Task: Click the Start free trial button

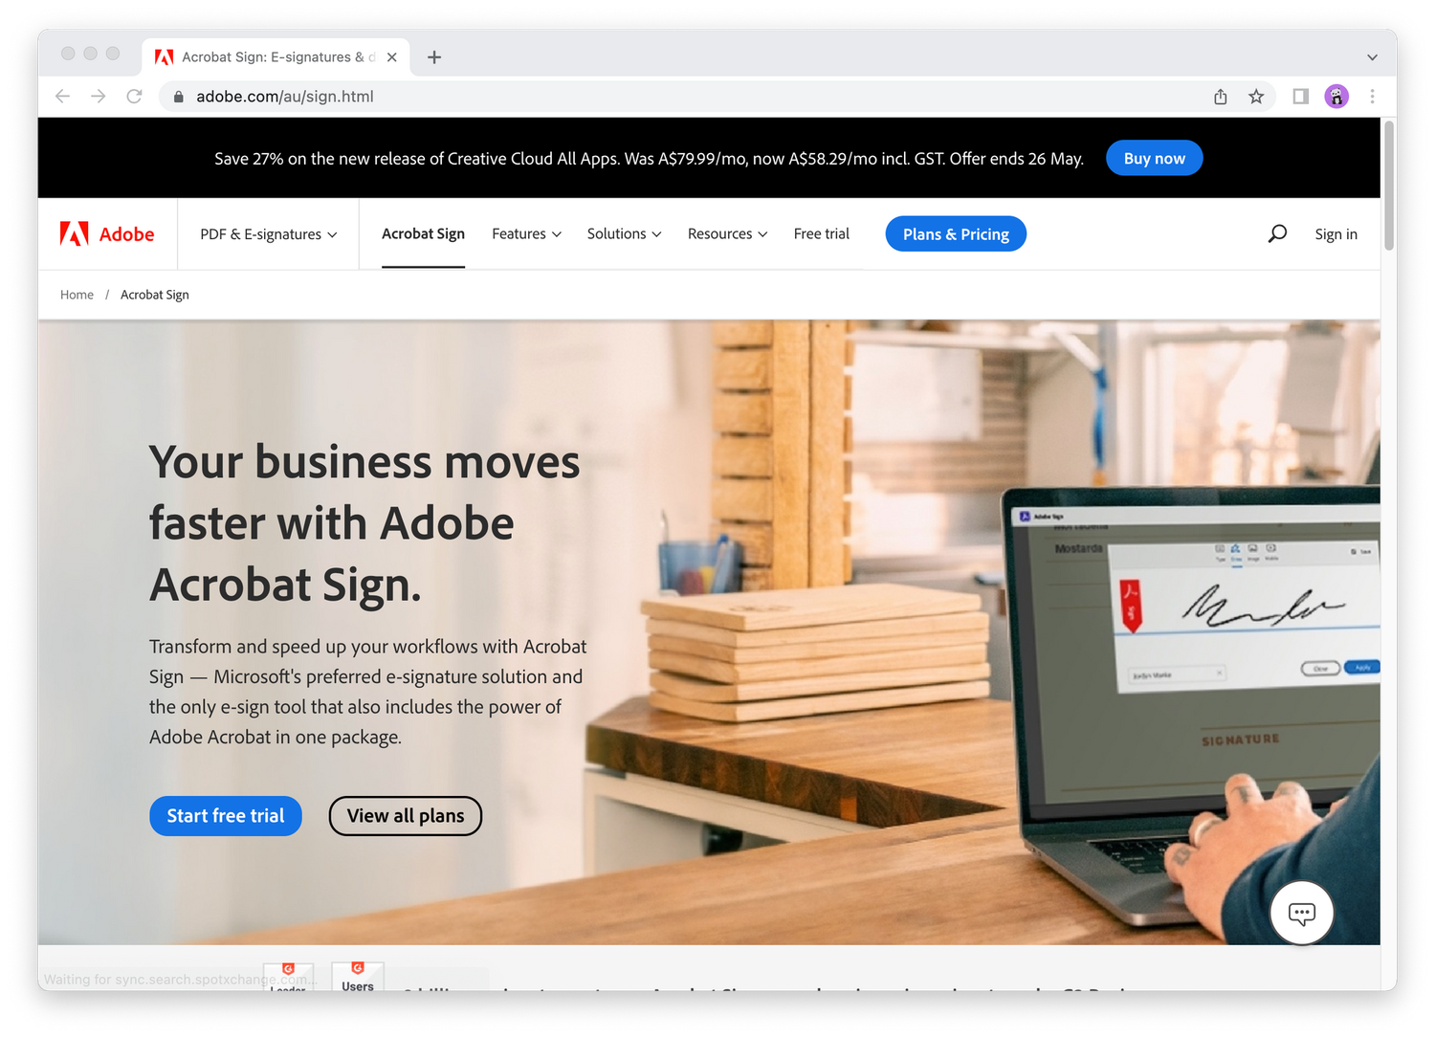Action: (226, 816)
